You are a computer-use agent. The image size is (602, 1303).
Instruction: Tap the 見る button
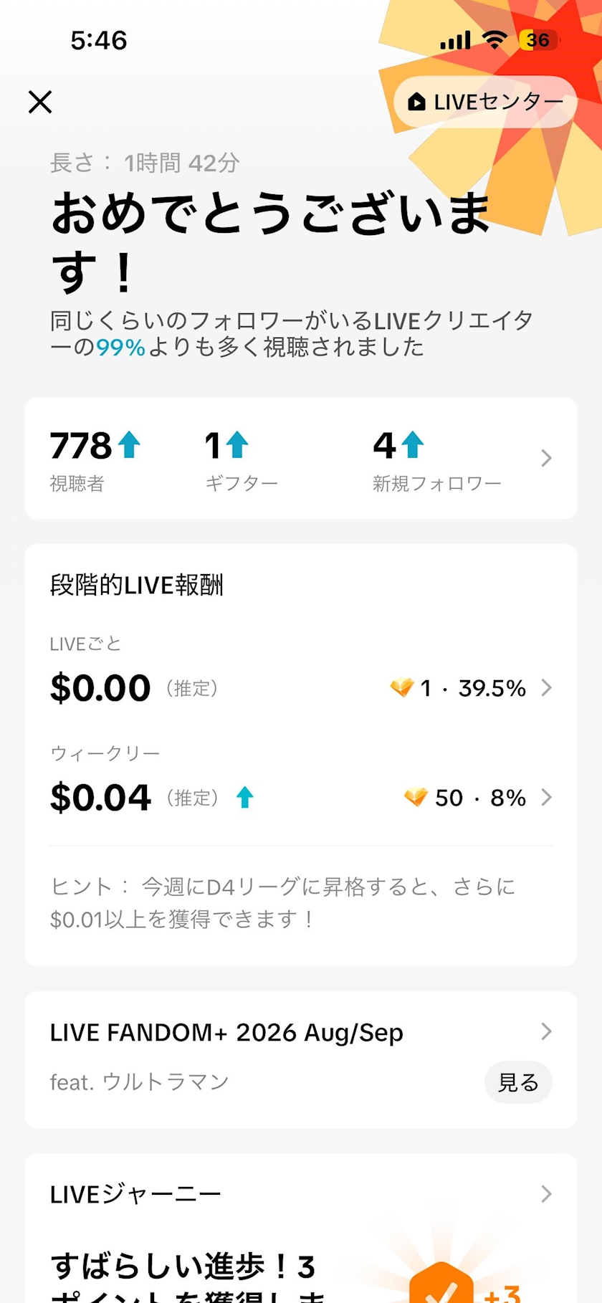point(518,1082)
